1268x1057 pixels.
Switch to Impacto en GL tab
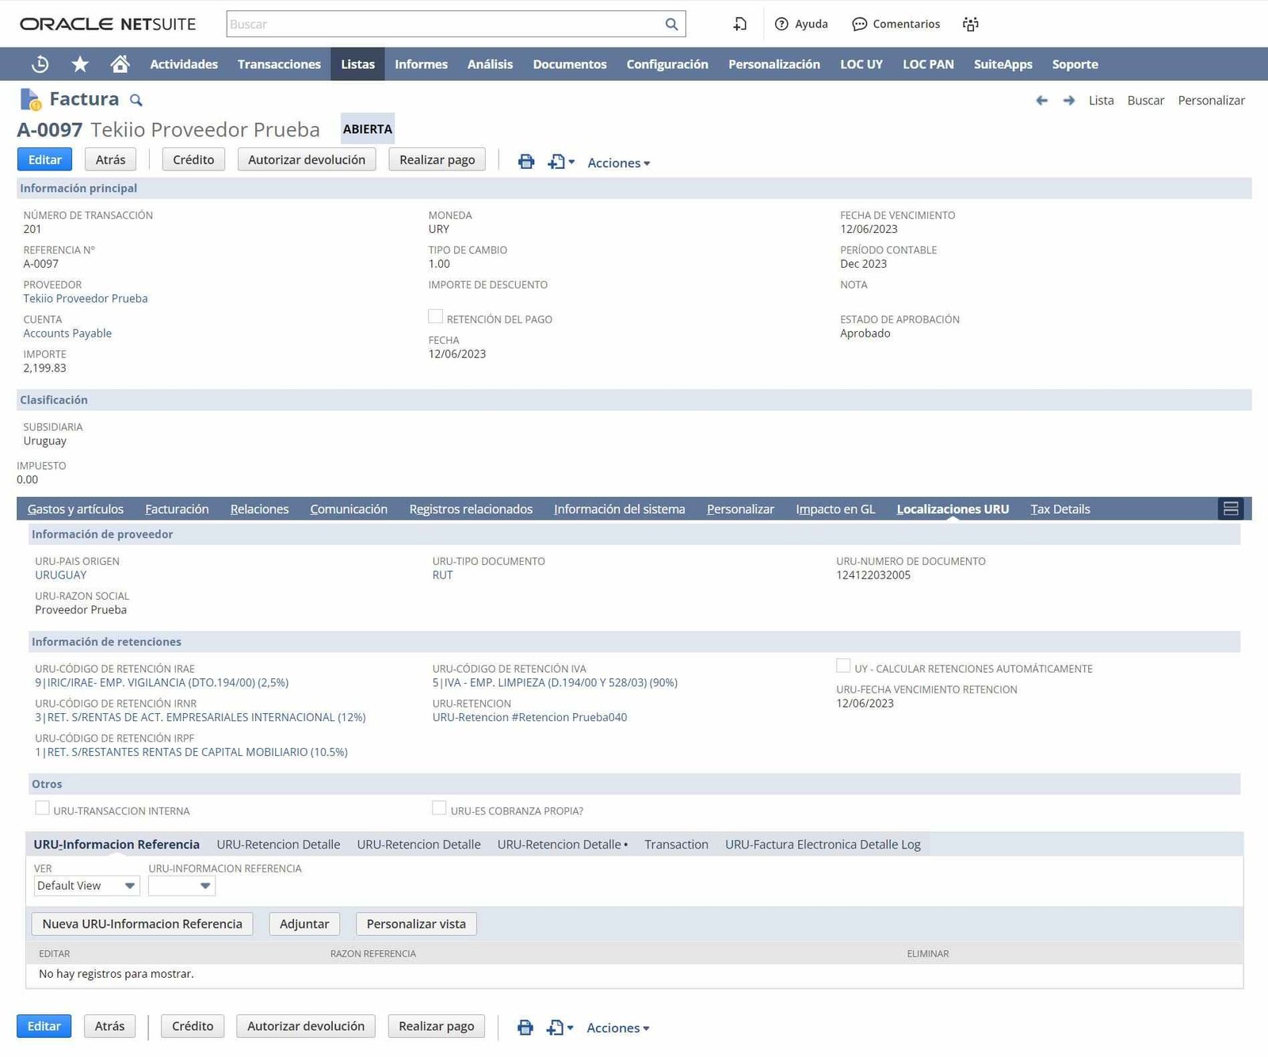(x=835, y=509)
